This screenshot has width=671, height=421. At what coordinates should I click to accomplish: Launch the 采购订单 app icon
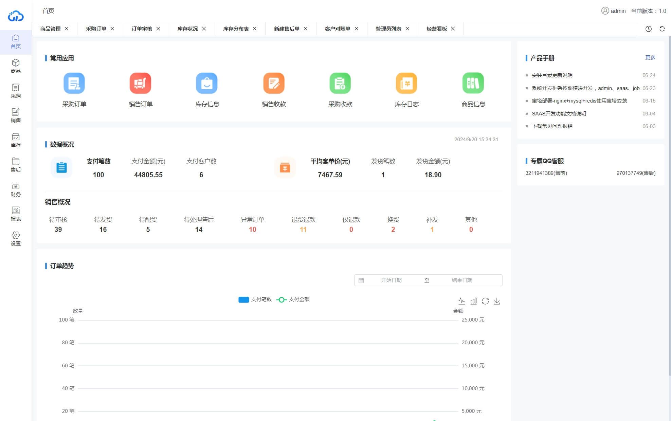[74, 83]
